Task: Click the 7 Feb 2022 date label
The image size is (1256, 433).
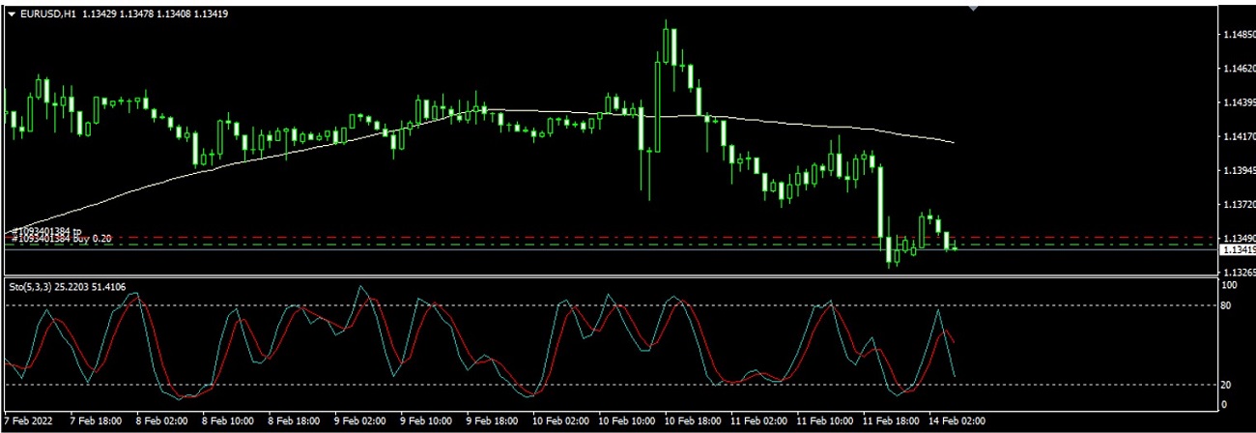Action: click(31, 421)
